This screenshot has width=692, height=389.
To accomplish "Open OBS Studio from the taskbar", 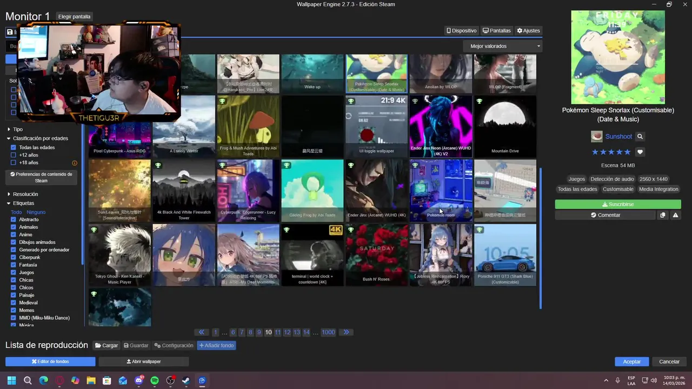I will click(x=170, y=380).
